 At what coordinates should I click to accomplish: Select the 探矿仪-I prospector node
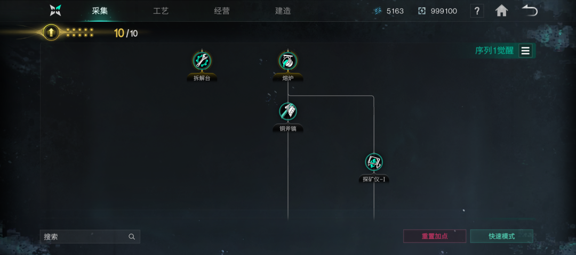click(x=374, y=162)
